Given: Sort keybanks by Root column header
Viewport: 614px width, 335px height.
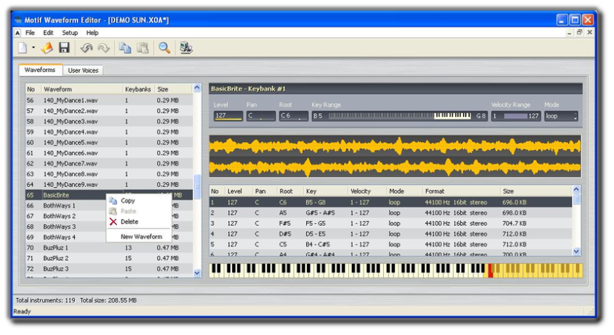Looking at the screenshot, I should pos(290,191).
